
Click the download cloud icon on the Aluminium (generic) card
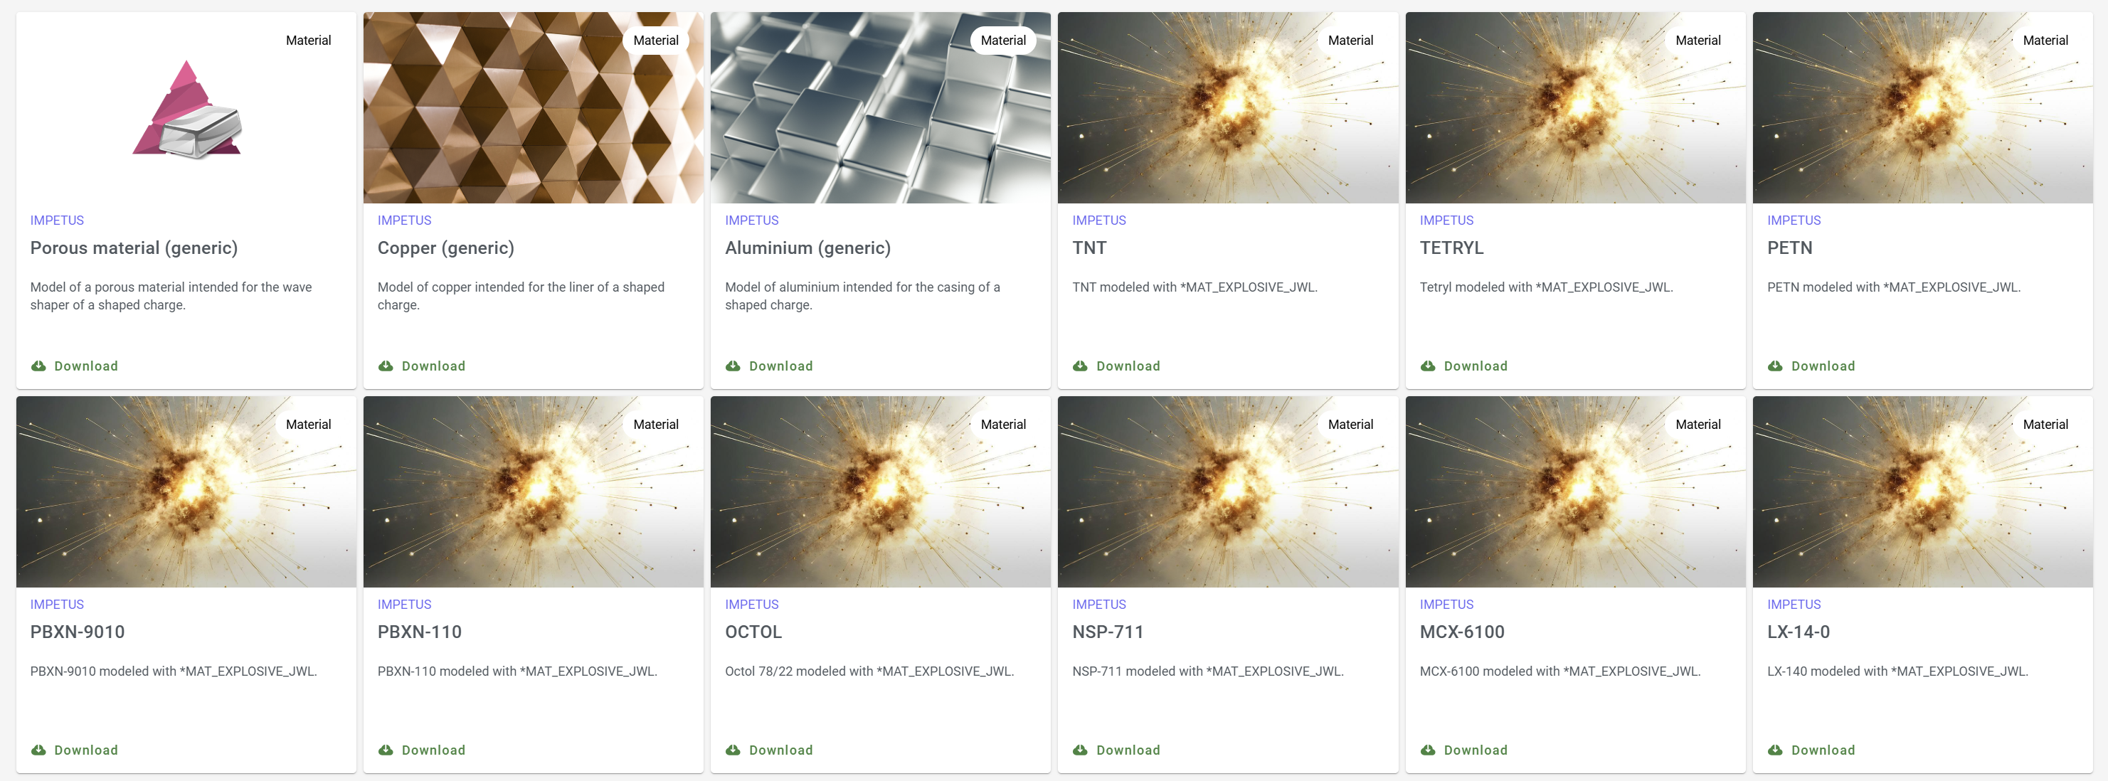click(732, 366)
